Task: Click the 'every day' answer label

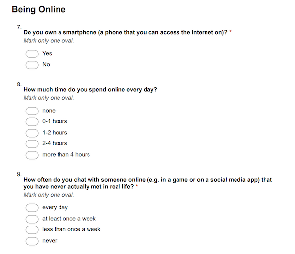Action: (x=55, y=207)
